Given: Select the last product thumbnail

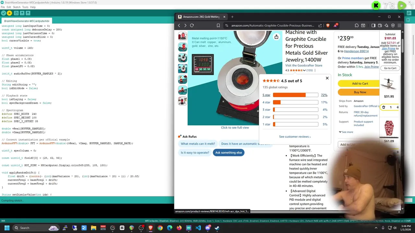Looking at the screenshot, I should pos(183,101).
